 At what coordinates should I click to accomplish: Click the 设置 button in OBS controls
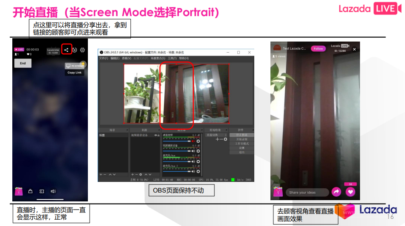tap(242, 148)
